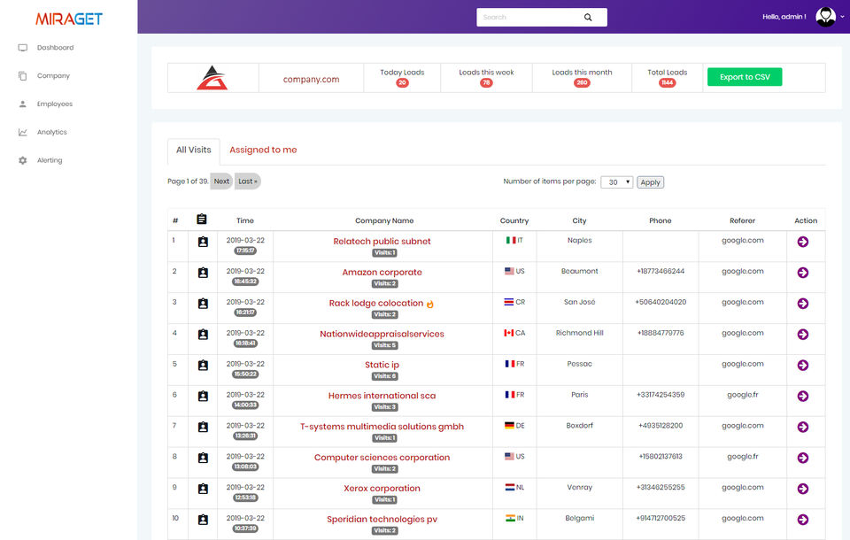Click inside the Search input field
850x540 pixels.
pos(529,18)
